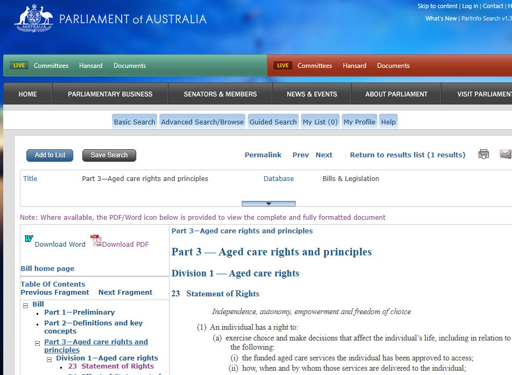Open the NEWS & EVENTS menu
This screenshot has width=512, height=375.
(311, 93)
